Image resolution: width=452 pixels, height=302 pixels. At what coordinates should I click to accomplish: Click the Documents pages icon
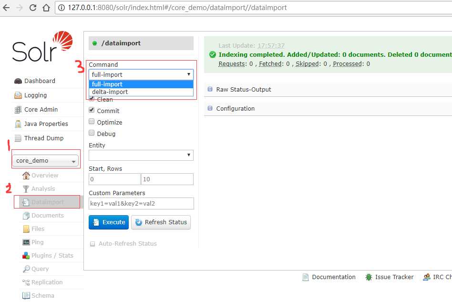click(x=26, y=216)
